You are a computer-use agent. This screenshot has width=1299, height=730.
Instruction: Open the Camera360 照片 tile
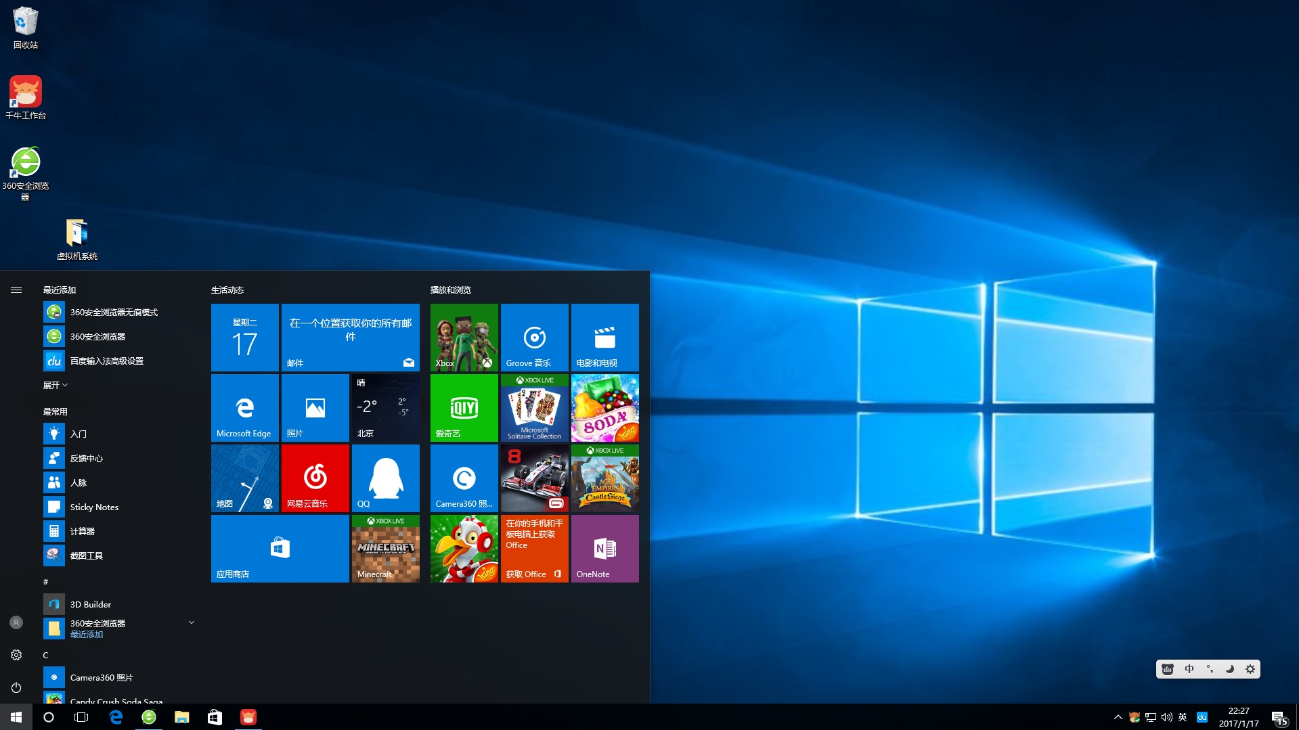pos(464,478)
